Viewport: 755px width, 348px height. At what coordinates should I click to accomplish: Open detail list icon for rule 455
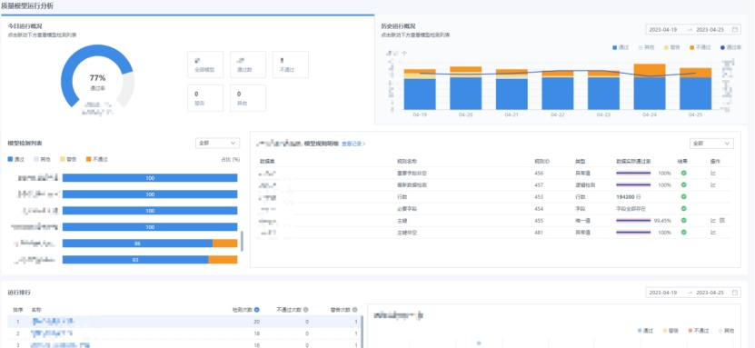721,221
